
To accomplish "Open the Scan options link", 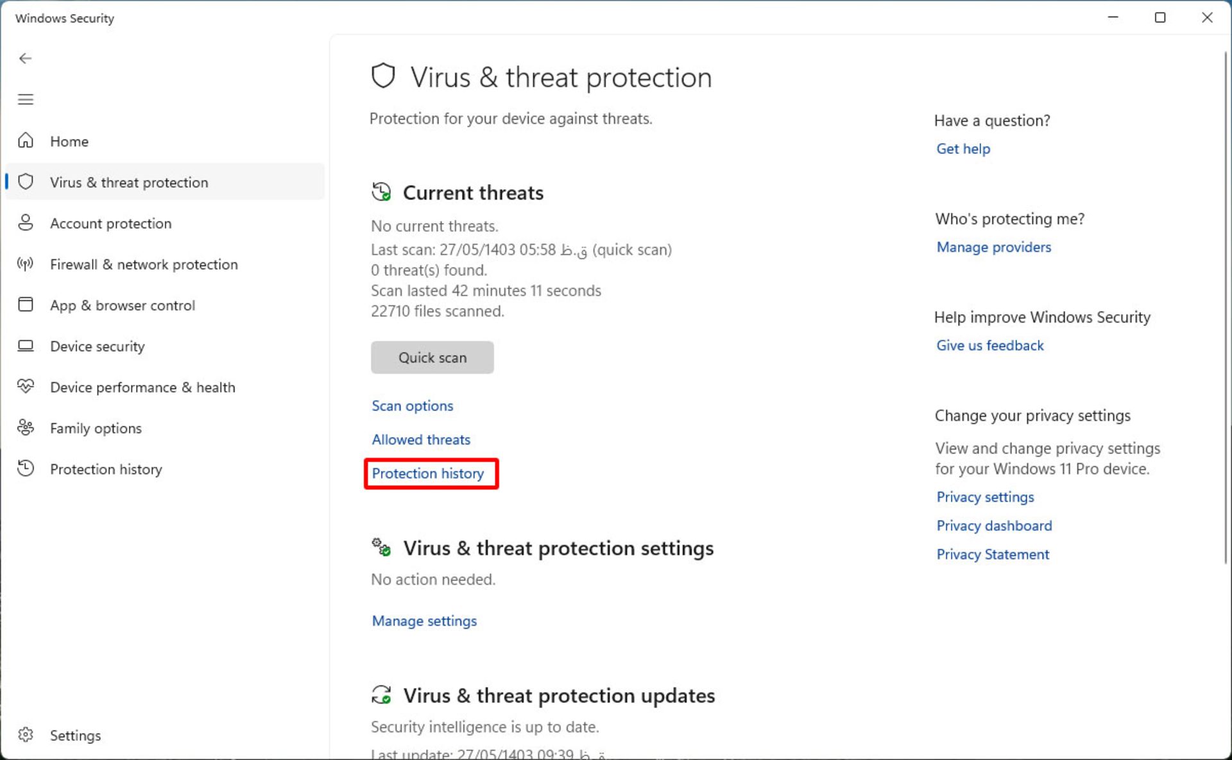I will tap(413, 406).
